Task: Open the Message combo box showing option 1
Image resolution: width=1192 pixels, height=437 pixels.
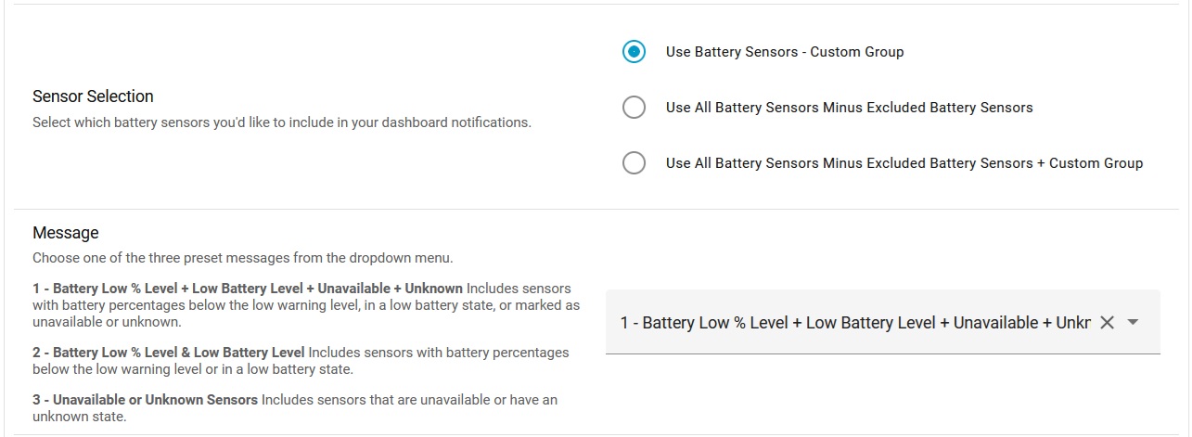Action: pyautogui.click(x=853, y=323)
